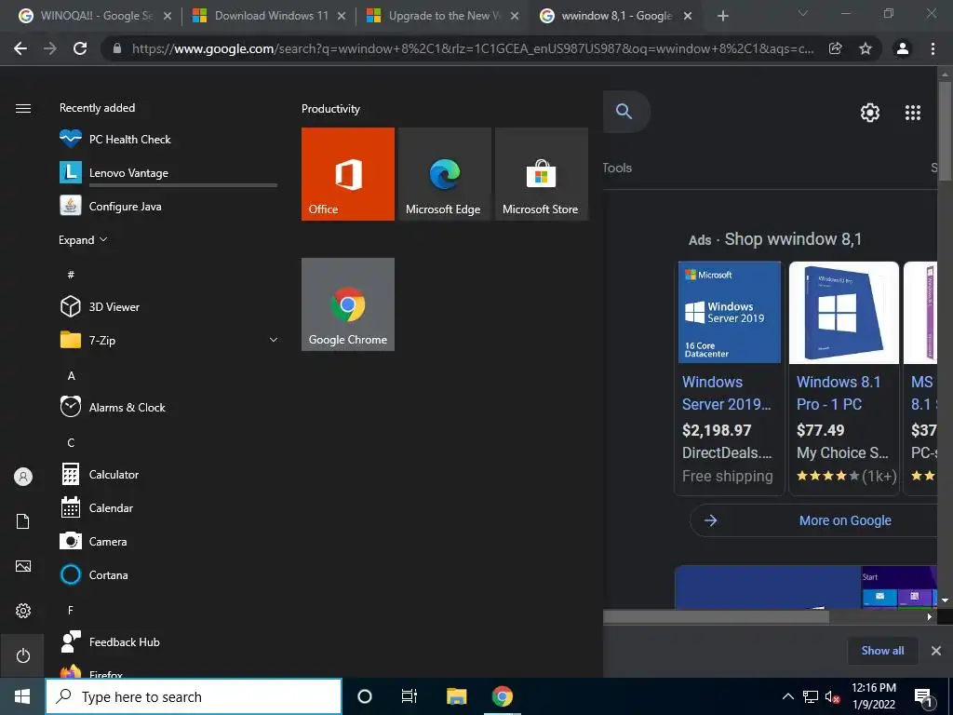Click the Google search magnifier icon

tap(624, 112)
